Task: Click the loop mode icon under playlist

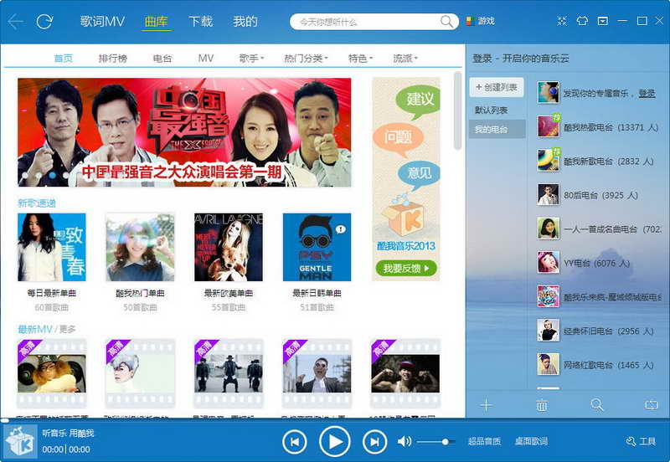Action: pos(652,405)
